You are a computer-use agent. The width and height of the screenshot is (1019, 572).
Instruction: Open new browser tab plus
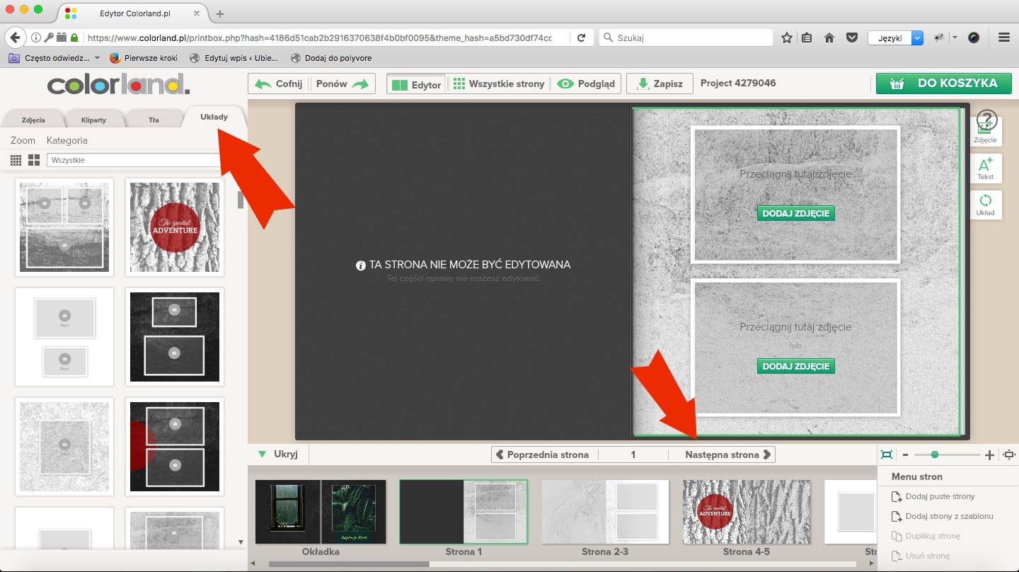220,13
